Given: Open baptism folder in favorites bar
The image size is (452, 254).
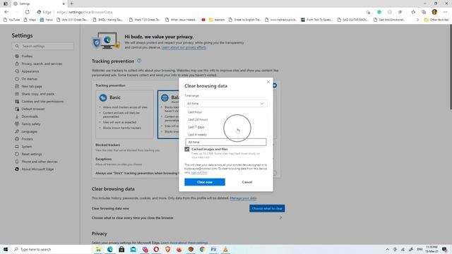Looking at the screenshot, I should click(217, 20).
